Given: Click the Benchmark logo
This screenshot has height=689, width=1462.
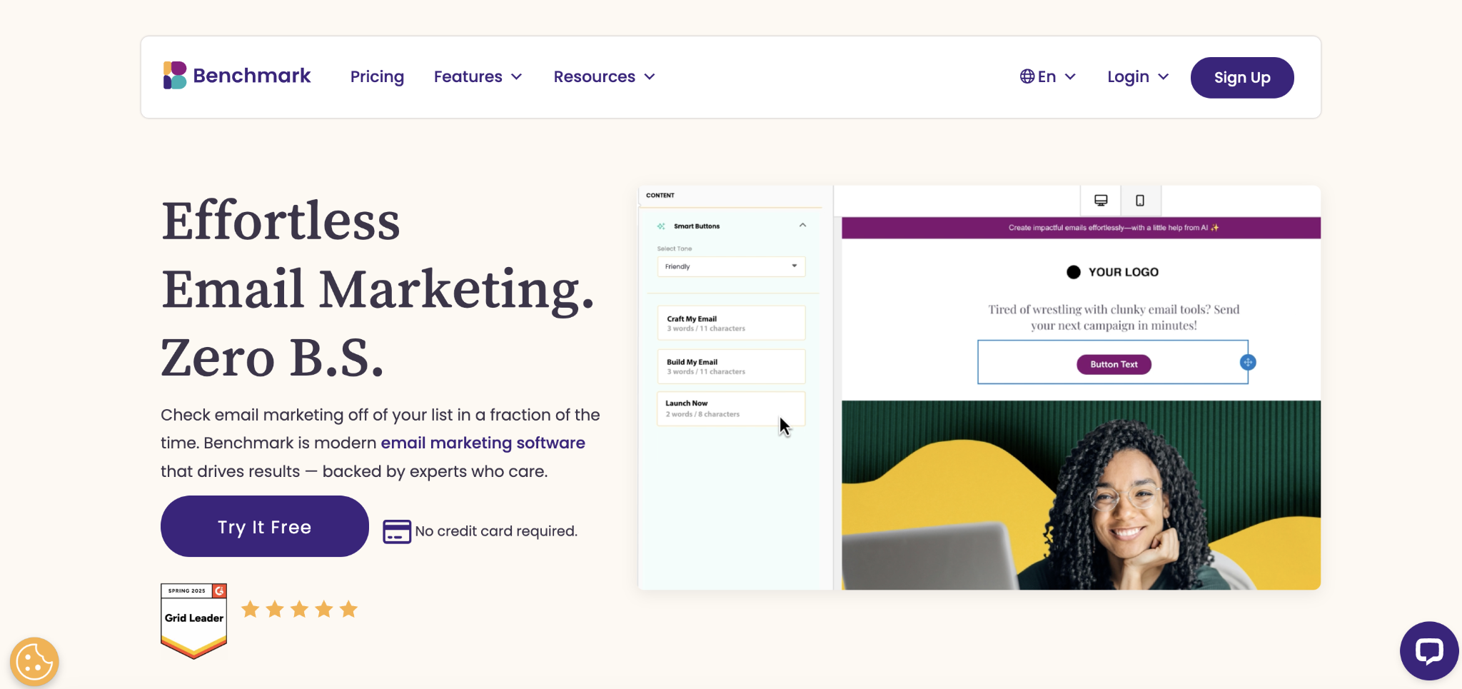Looking at the screenshot, I should click(x=236, y=75).
